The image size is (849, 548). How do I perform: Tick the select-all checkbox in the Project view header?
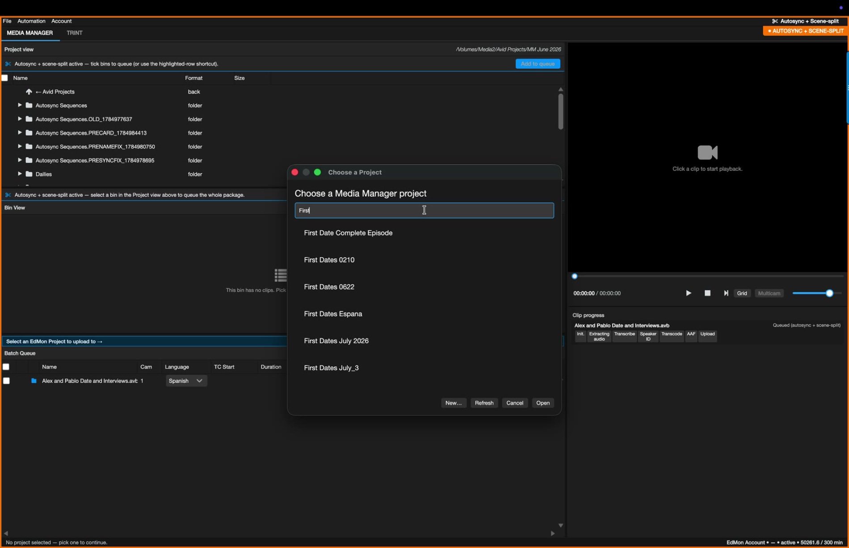[5, 78]
